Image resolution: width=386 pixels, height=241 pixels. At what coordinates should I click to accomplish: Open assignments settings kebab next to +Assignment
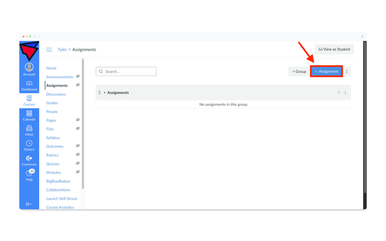coord(347,71)
